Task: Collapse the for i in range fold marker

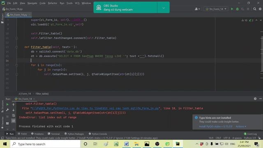Action: 17,65
